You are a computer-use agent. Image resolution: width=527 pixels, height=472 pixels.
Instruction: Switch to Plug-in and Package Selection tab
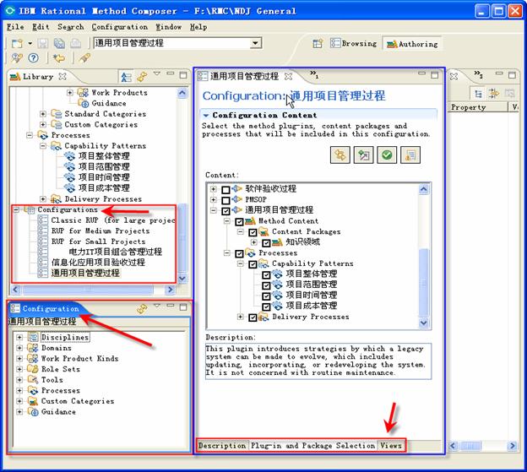point(312,446)
